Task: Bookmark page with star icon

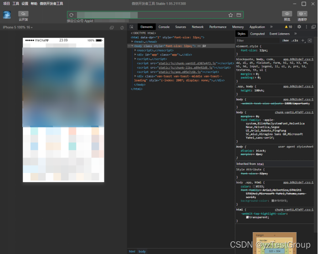Action: tap(231, 15)
